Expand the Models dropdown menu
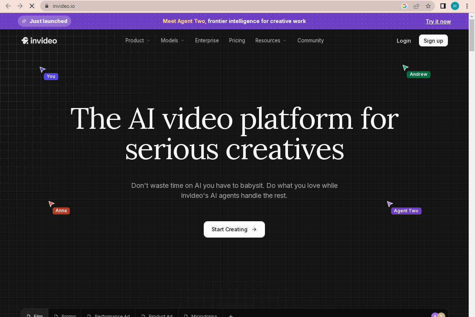The width and height of the screenshot is (475, 317). click(x=173, y=40)
